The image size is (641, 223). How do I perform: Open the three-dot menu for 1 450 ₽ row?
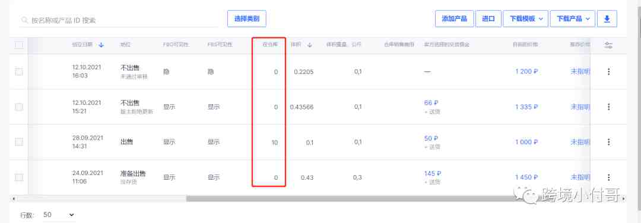click(608, 177)
